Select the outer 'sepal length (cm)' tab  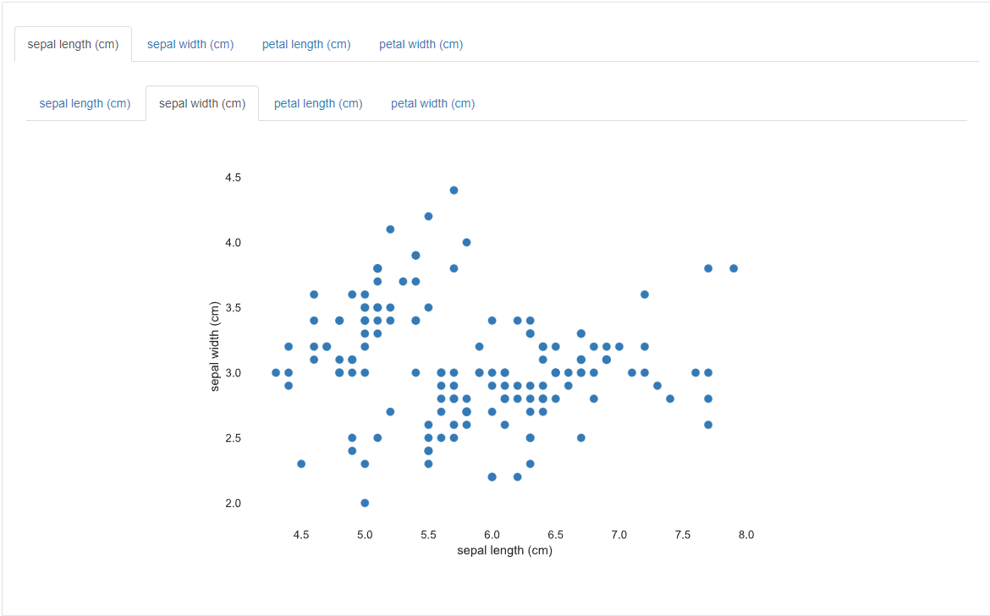(x=73, y=44)
